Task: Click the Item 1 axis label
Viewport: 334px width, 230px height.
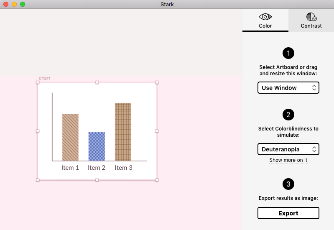Action: click(70, 168)
